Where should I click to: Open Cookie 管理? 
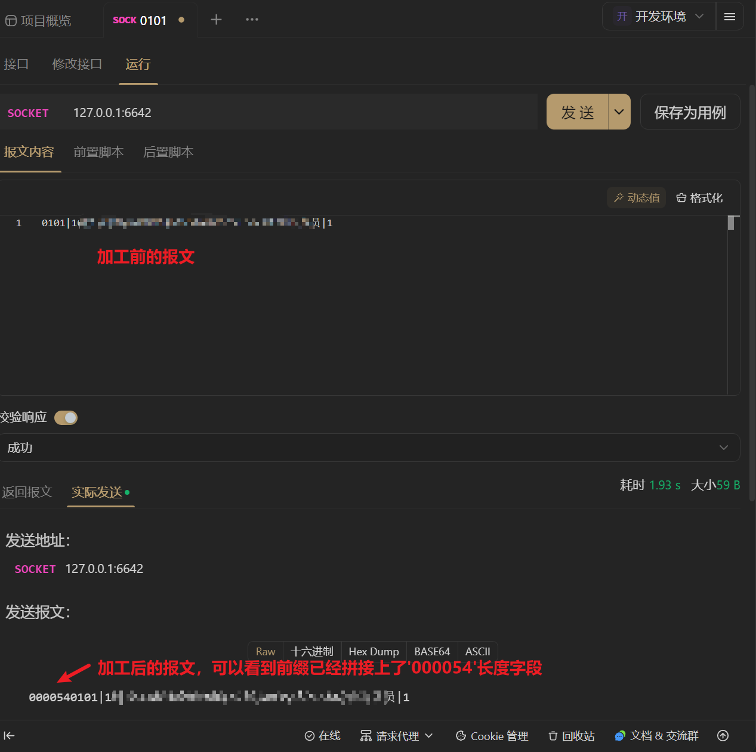click(492, 736)
